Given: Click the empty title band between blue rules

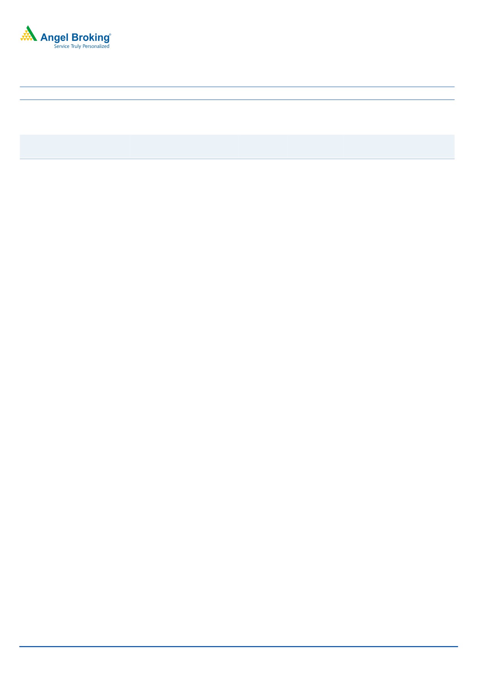Looking at the screenshot, I should (x=237, y=93).
